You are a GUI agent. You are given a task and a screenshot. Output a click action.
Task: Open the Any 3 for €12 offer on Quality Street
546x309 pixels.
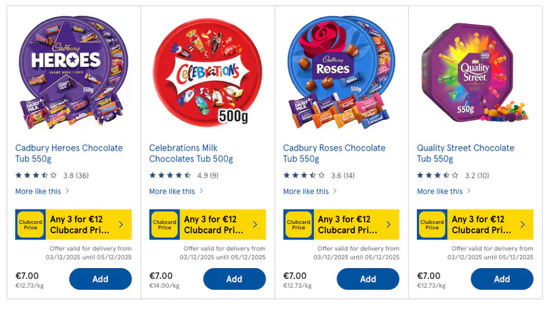pos(491,224)
